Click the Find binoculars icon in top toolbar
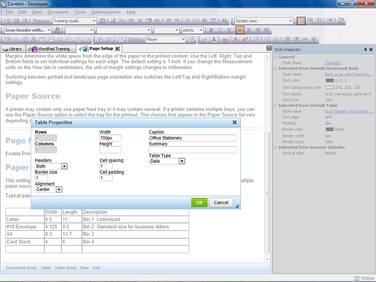Image resolution: width=376 pixels, height=282 pixels. [x=204, y=21]
